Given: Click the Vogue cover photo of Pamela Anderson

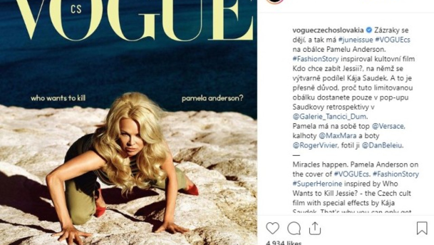Looking at the screenshot, I should [128, 122].
